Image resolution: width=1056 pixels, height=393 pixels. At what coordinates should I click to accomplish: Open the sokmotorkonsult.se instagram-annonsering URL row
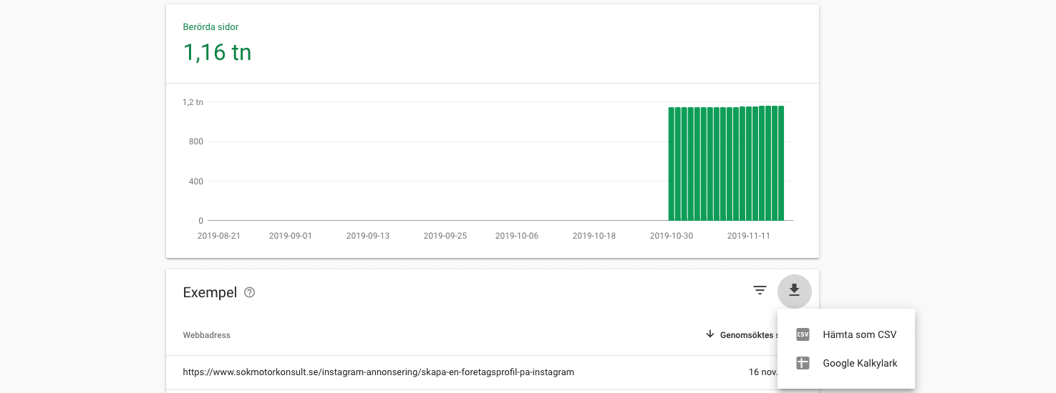(378, 372)
